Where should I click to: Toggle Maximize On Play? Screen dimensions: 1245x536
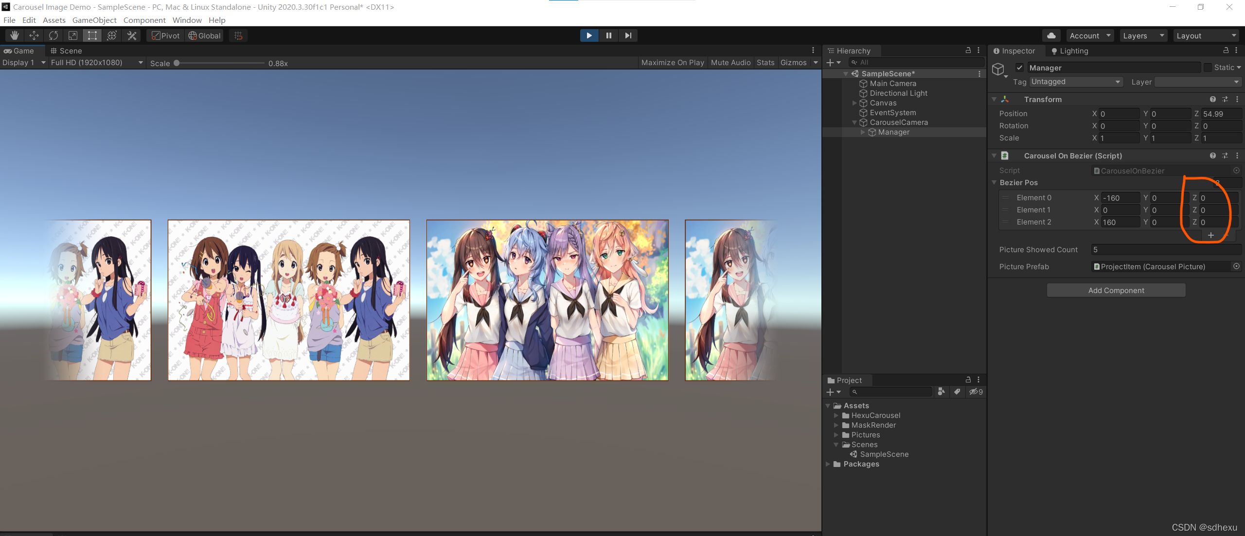click(x=673, y=63)
